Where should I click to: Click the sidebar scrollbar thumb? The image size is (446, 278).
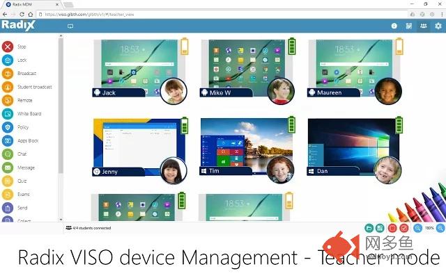tap(61, 106)
